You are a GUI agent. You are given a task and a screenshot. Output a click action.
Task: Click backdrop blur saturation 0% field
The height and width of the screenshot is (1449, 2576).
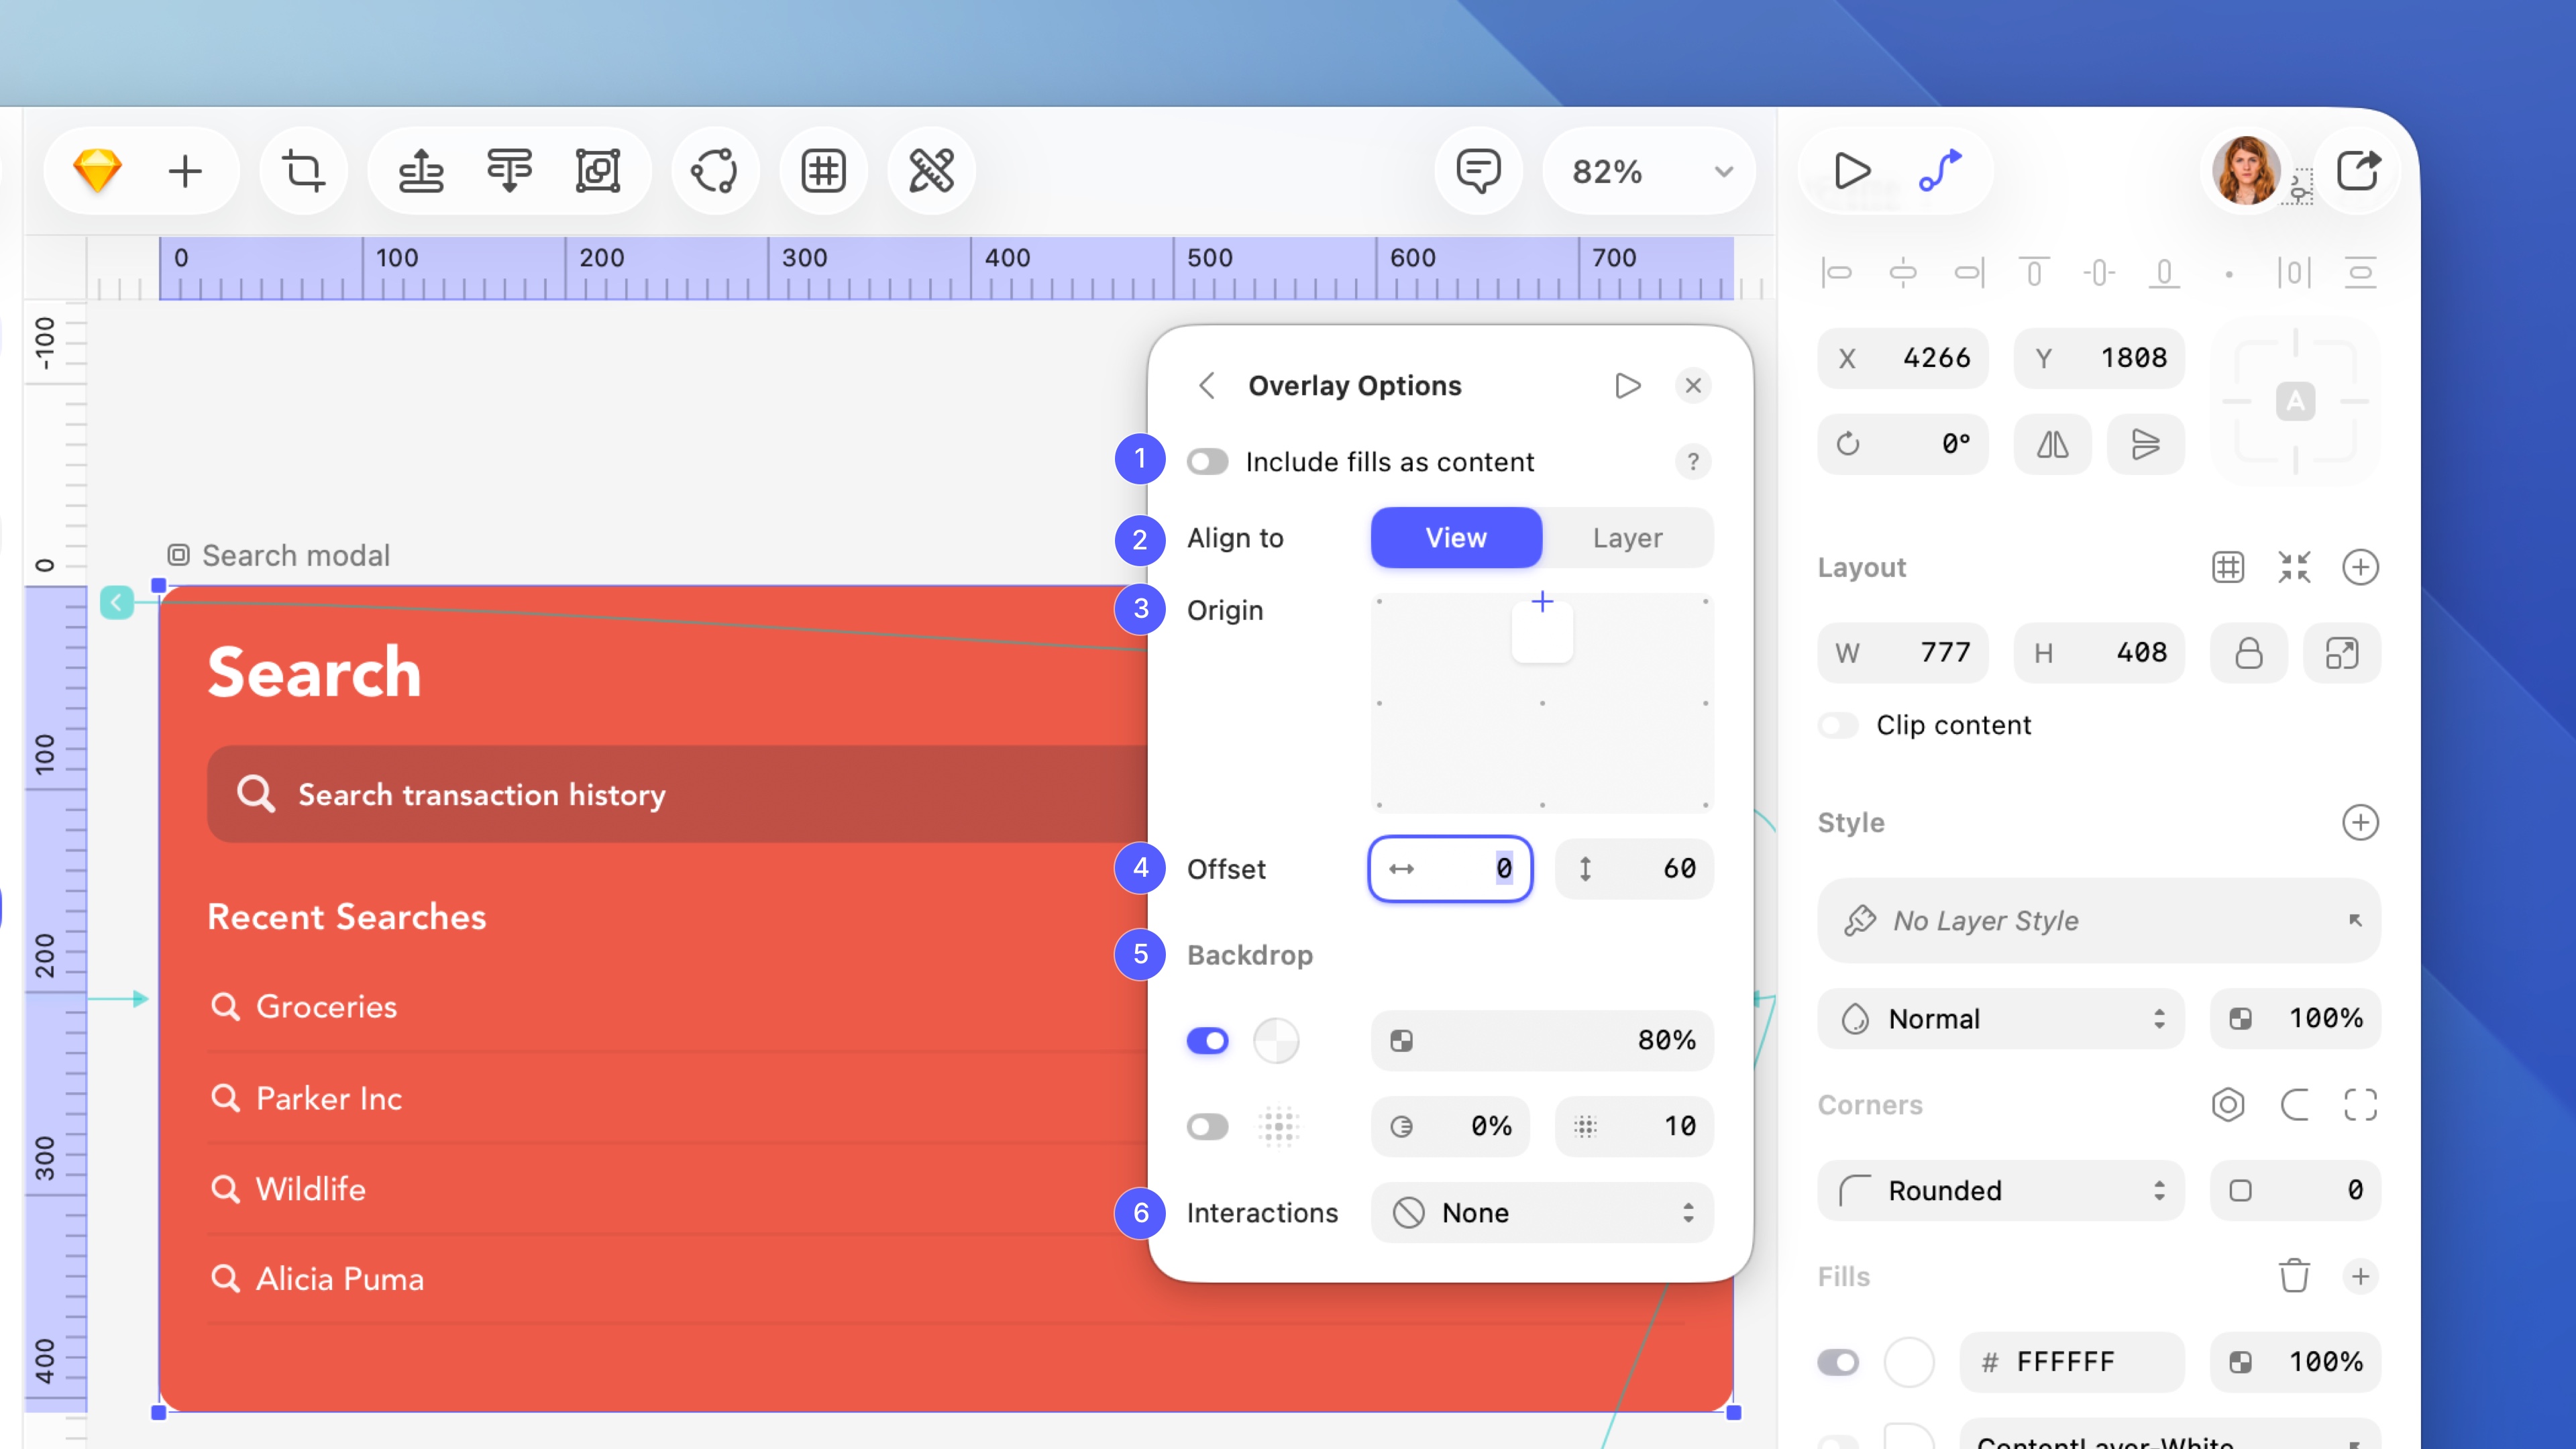tap(1450, 1127)
